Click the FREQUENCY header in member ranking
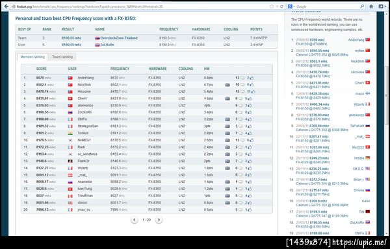Viewport: 390px width, 249px height. [x=120, y=69]
